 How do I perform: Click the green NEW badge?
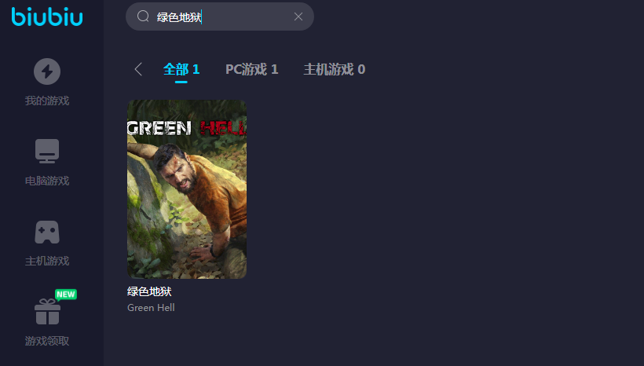point(66,295)
